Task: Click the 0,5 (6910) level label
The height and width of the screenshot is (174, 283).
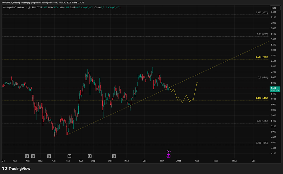Action: tap(263, 78)
